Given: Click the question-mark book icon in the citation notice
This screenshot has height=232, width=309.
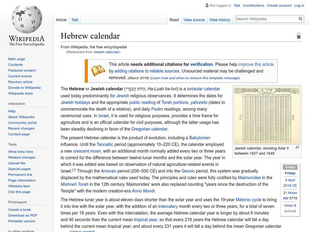Looking at the screenshot, I should (98, 70).
